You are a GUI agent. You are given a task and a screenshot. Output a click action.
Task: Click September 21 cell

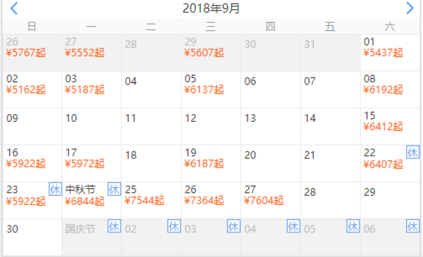click(x=331, y=163)
